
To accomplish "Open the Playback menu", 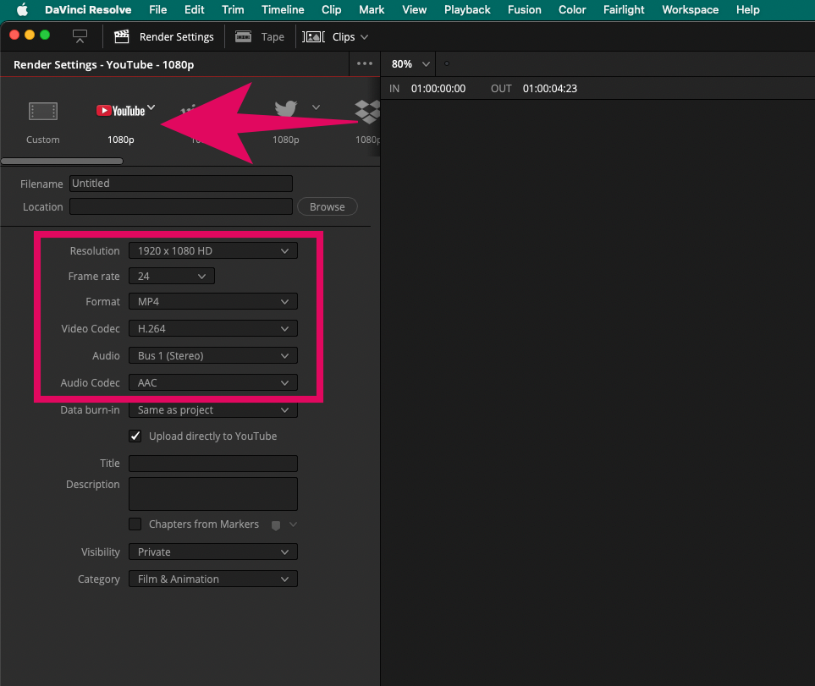I will 467,10.
